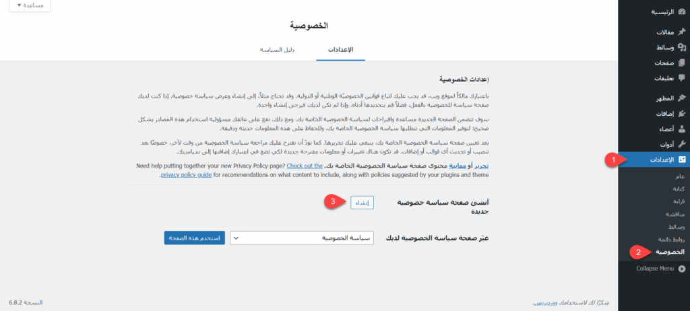Click the user icon beside أعضاء
690x311 pixels.
pos(682,129)
